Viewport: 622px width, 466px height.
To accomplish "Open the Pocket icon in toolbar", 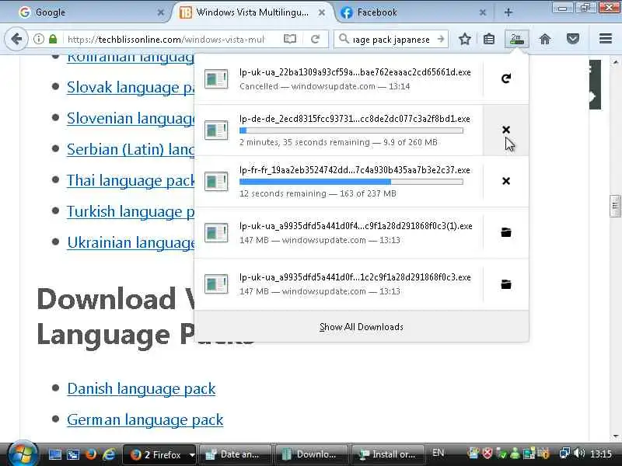I will (573, 39).
